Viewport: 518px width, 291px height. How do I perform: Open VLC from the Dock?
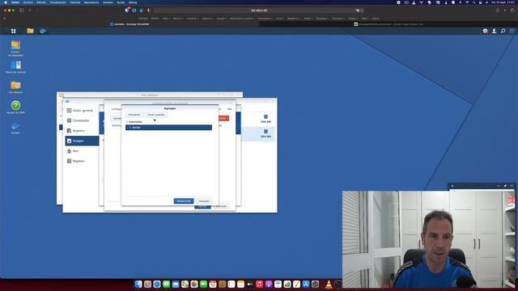click(329, 284)
